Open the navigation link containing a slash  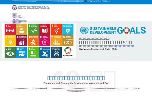point(15,19)
